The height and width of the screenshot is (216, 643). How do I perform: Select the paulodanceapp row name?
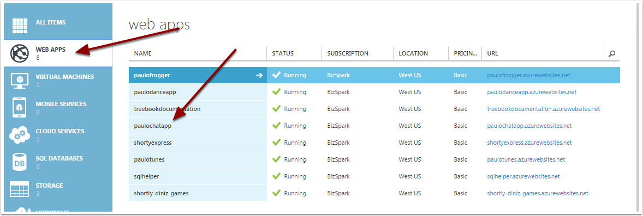coord(155,92)
